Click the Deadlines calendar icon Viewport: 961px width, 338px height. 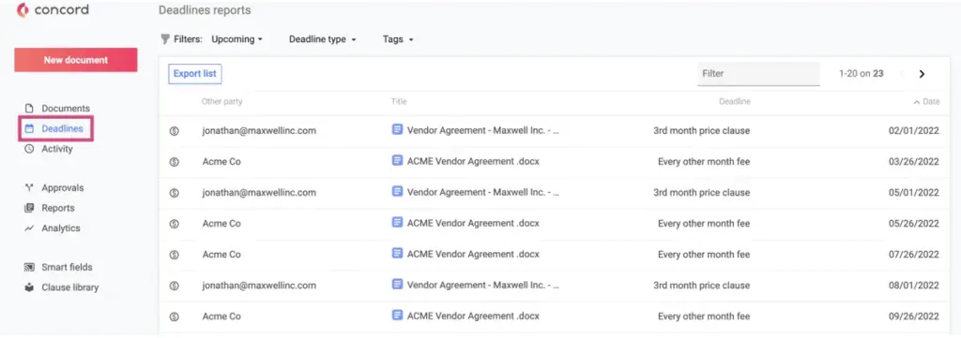[x=29, y=128]
